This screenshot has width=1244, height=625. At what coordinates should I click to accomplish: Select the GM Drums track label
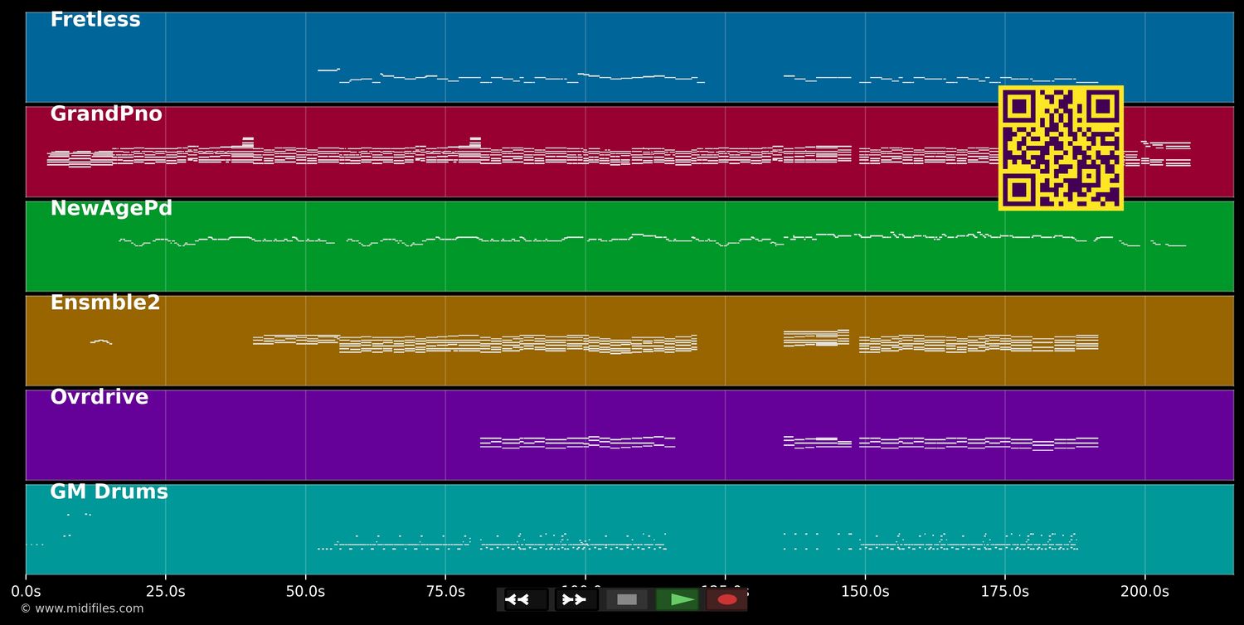click(x=109, y=492)
